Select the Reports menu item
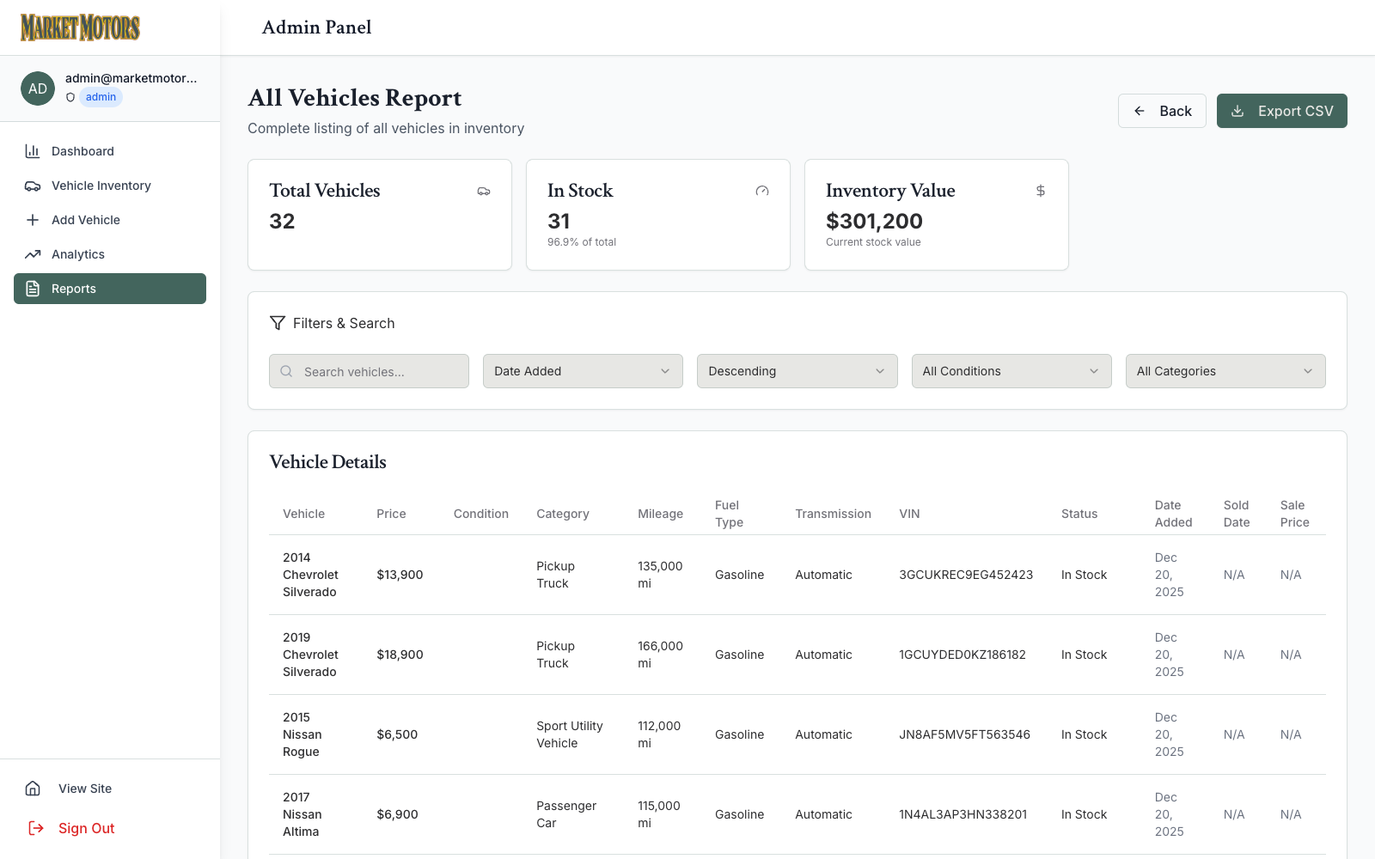This screenshot has width=1375, height=859. click(110, 289)
